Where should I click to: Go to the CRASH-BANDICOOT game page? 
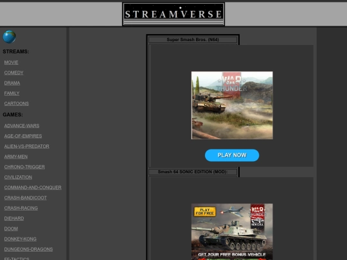26,198
